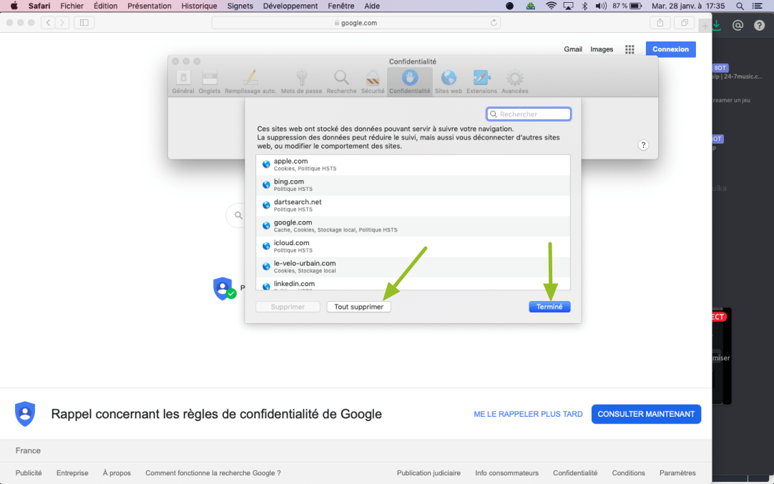Open the Publicité footer link
Screen dimensions: 774x484
29,473
